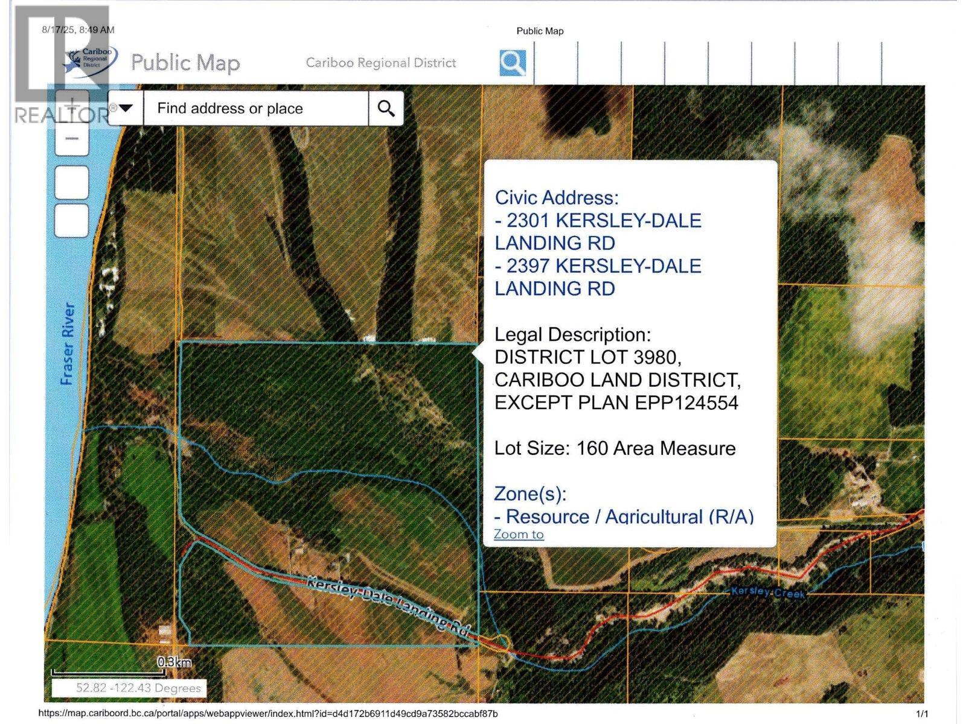Image resolution: width=966 pixels, height=724 pixels.
Task: Click the lowest blank map control button
Action: click(72, 220)
